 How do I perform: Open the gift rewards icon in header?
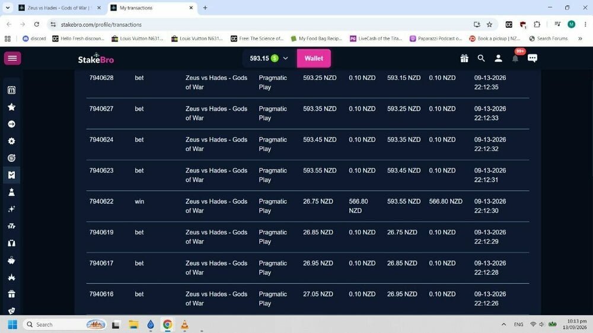[x=464, y=58]
